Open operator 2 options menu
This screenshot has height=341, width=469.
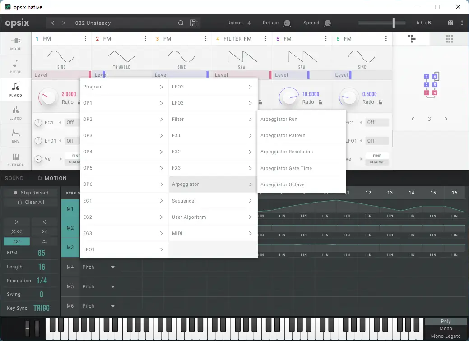145,38
